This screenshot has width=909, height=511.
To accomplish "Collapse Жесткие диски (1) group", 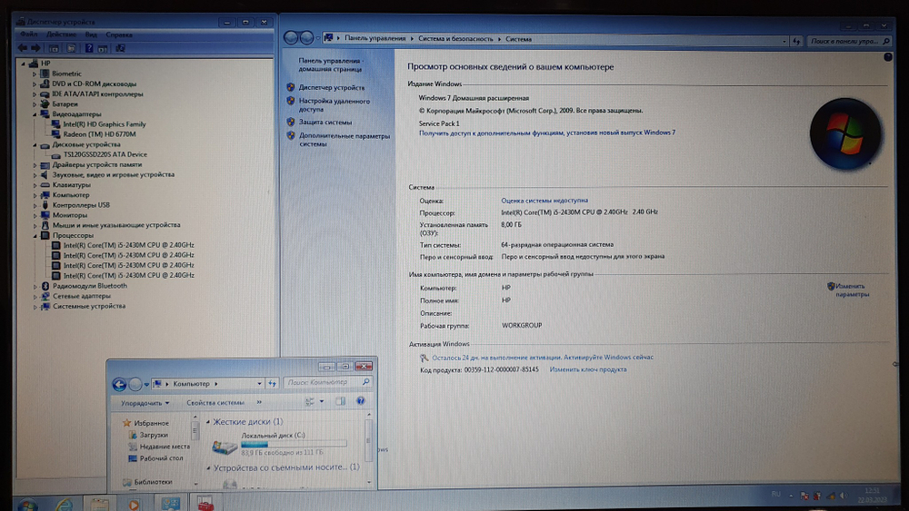I will 208,422.
